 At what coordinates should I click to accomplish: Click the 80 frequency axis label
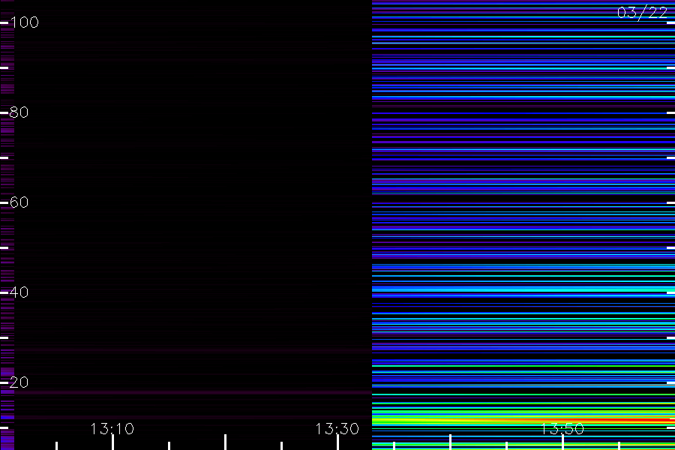(x=19, y=112)
